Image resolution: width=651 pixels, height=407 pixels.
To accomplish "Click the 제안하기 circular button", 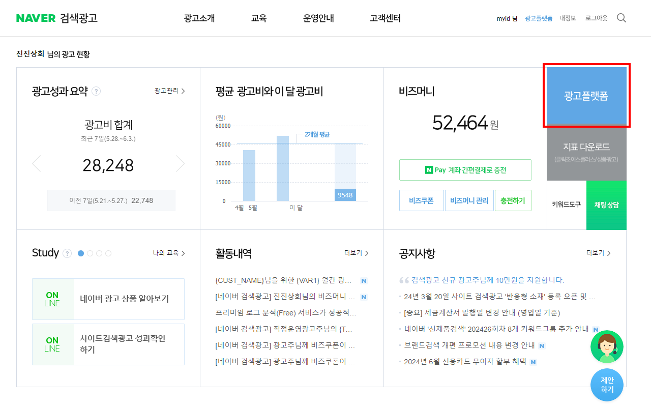I will (606, 385).
